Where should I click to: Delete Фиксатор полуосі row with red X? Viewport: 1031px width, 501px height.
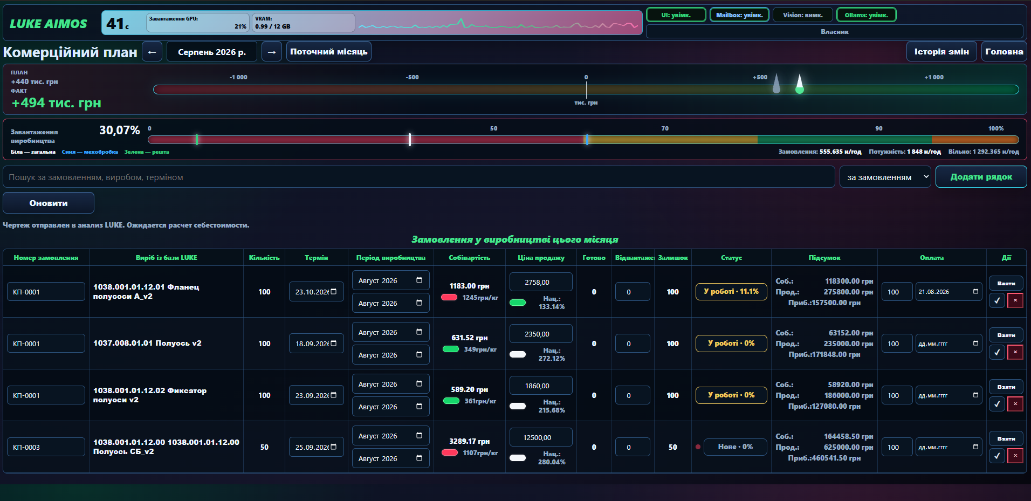(x=1015, y=404)
